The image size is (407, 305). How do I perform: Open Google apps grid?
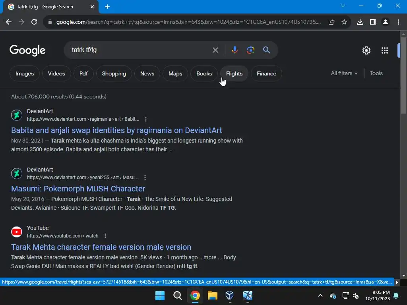(x=385, y=50)
